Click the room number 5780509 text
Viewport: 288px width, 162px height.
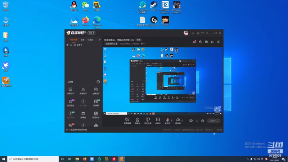pos(135,44)
